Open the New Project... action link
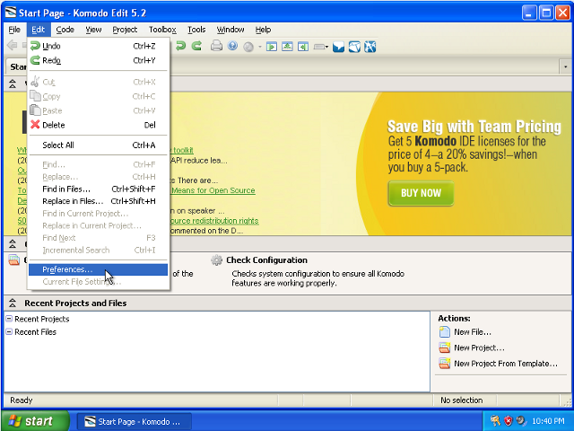This screenshot has height=431, width=574. [479, 347]
